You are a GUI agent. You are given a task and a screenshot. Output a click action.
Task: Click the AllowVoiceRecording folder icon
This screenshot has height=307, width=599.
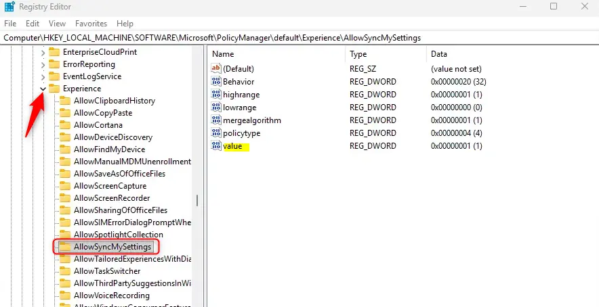65,296
